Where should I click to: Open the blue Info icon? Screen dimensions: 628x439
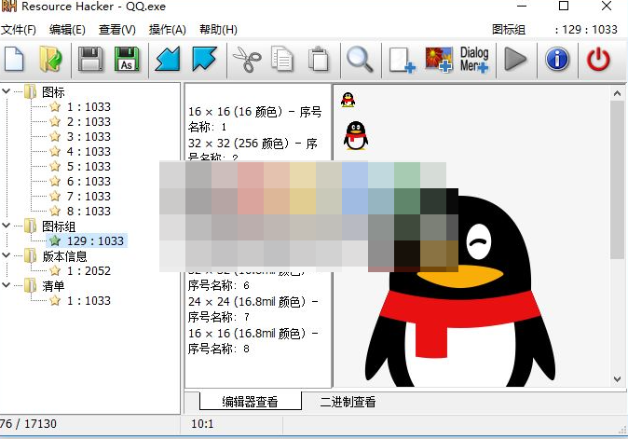coord(557,60)
